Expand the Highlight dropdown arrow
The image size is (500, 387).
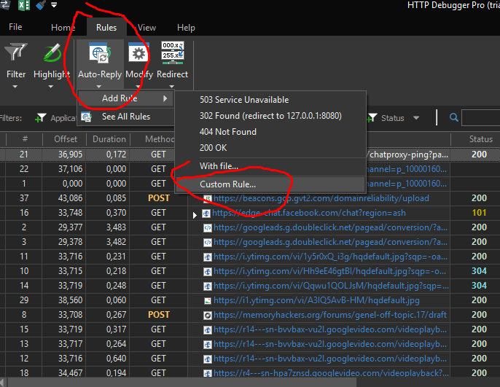click(x=51, y=87)
